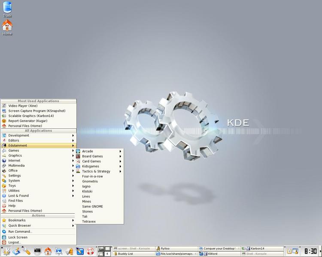Select the highlighted Edutainment menu item
The height and width of the screenshot is (257, 322).
coord(38,146)
